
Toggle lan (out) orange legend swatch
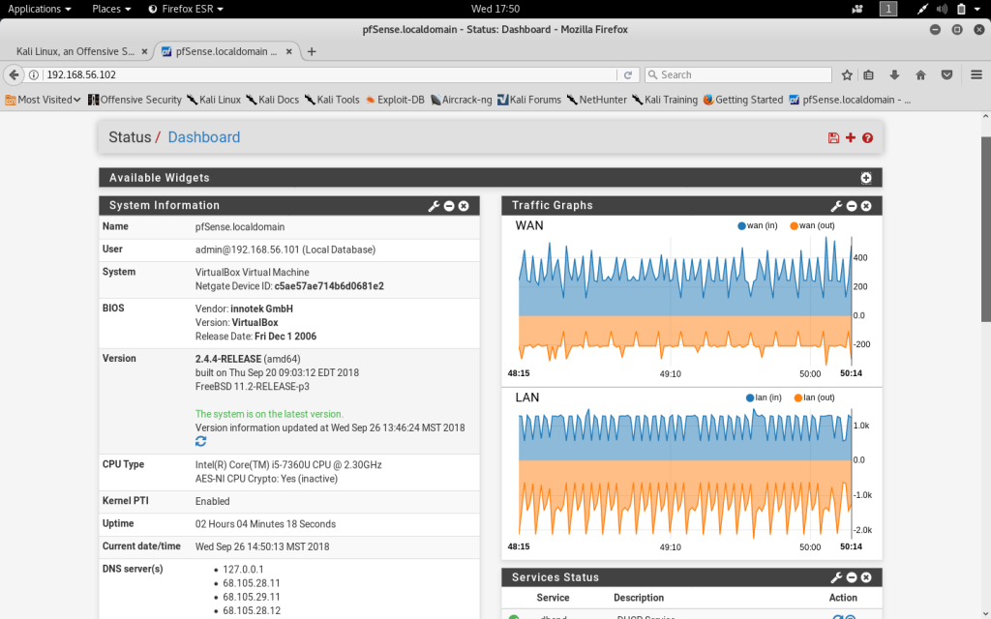tap(798, 398)
